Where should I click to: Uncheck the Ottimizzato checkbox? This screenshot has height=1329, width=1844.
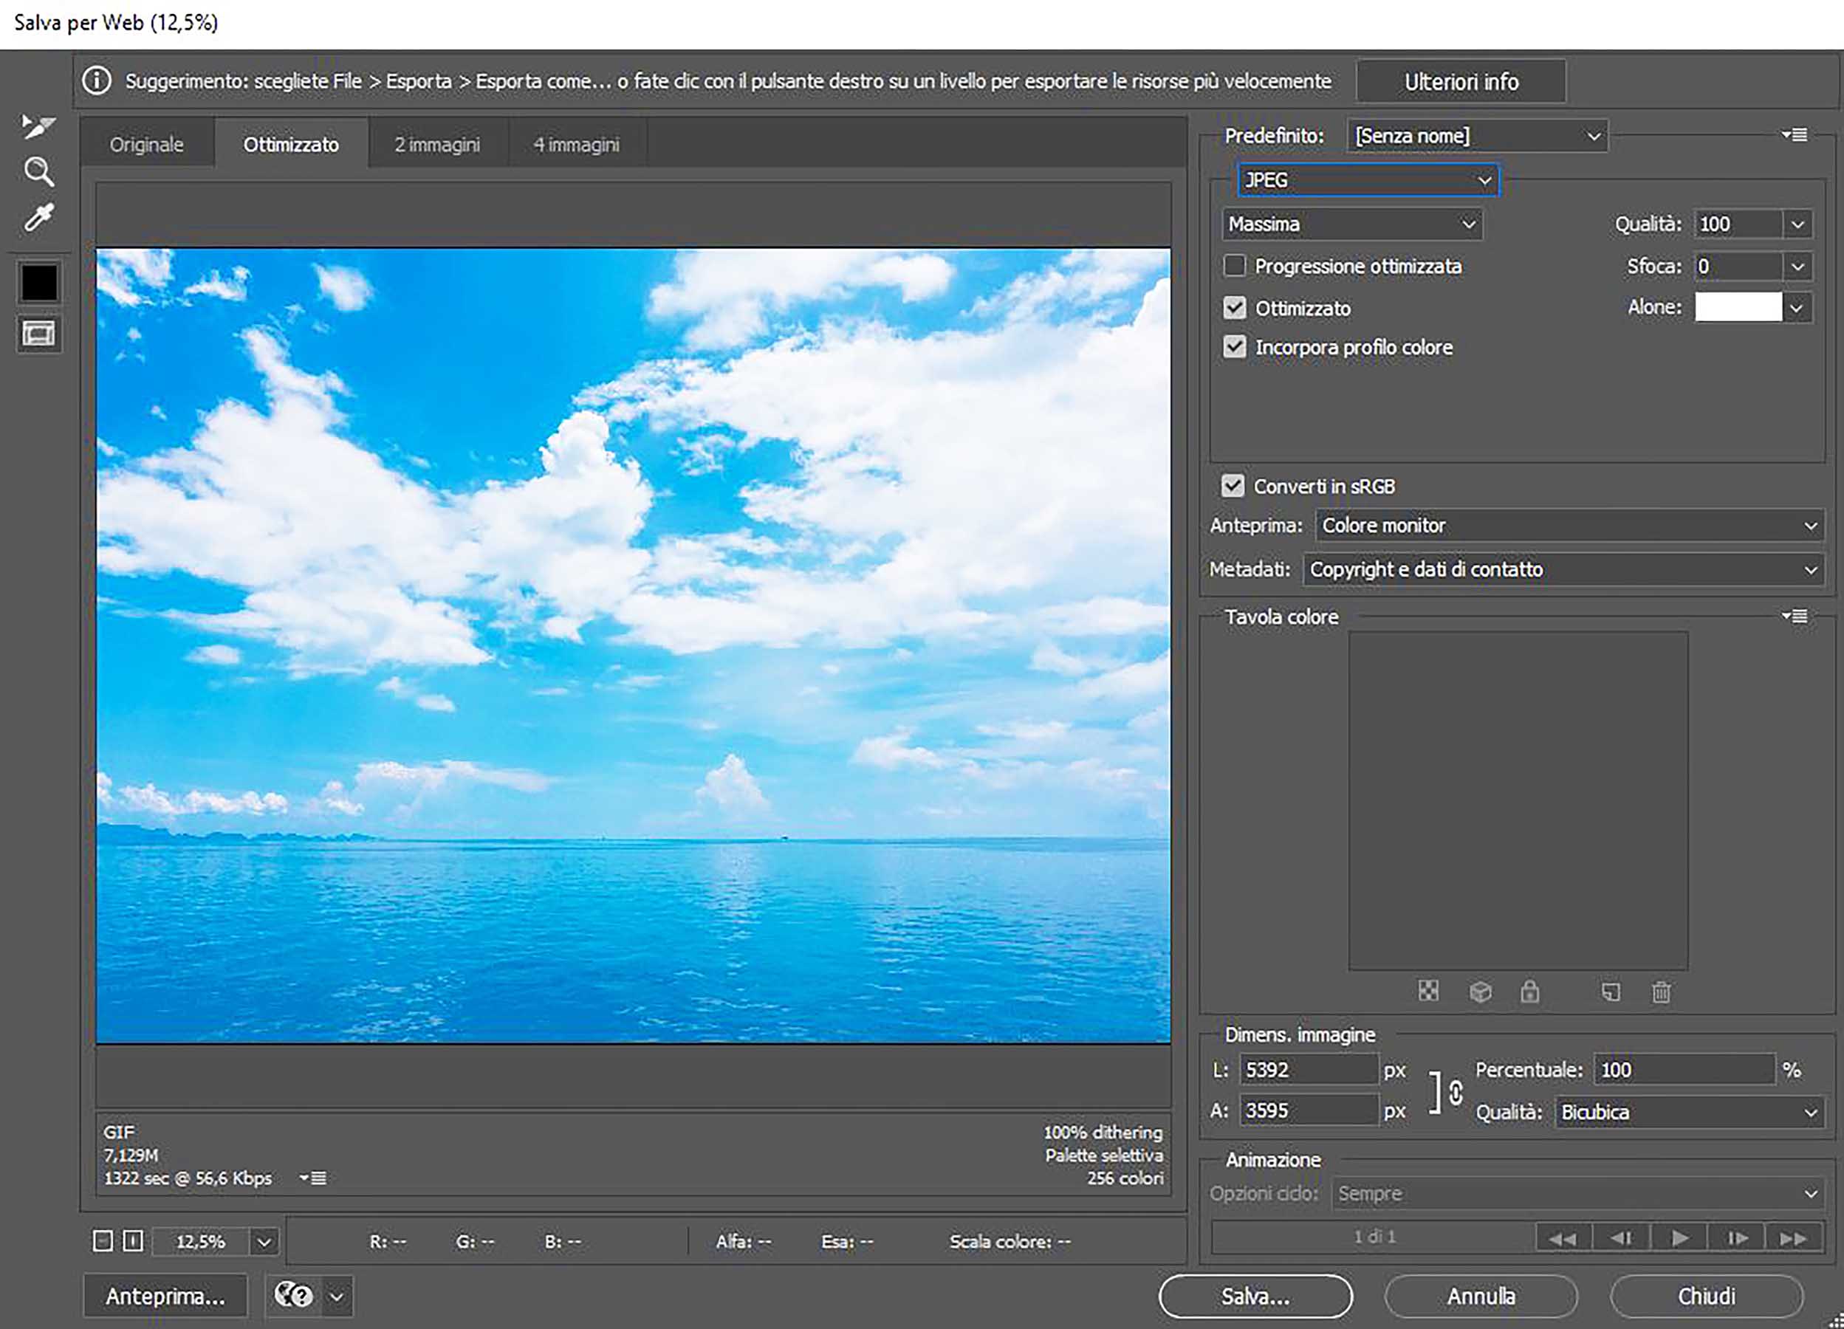coord(1234,307)
